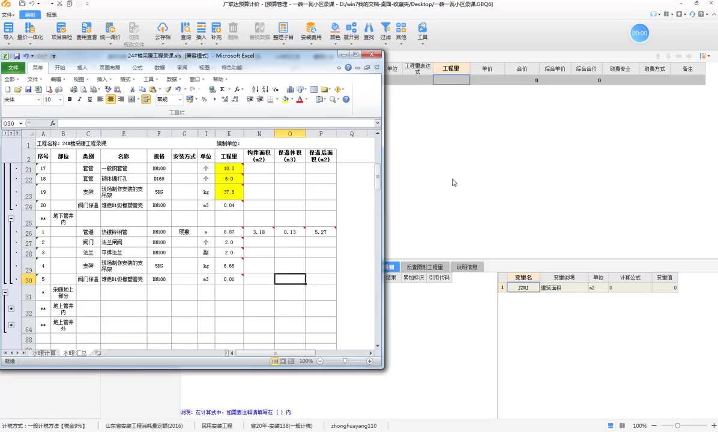Select the 反查图形工程量 tab
The image size is (718, 432).
[x=425, y=267]
